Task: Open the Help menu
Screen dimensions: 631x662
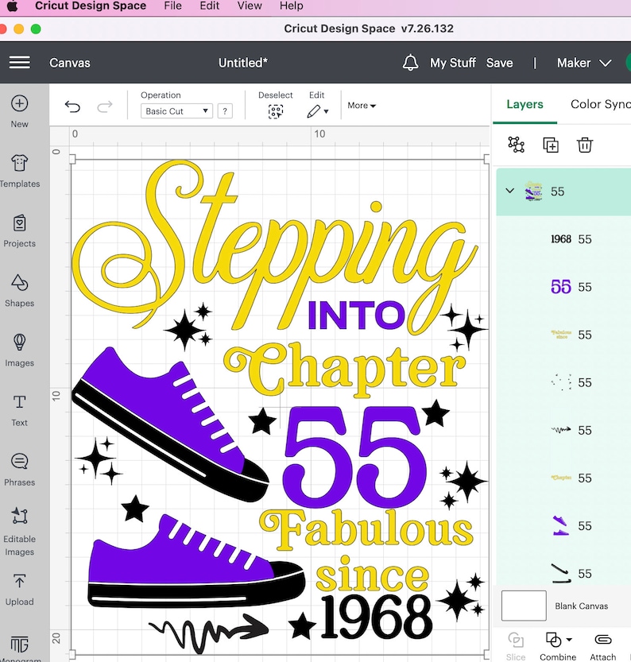Action: [291, 6]
